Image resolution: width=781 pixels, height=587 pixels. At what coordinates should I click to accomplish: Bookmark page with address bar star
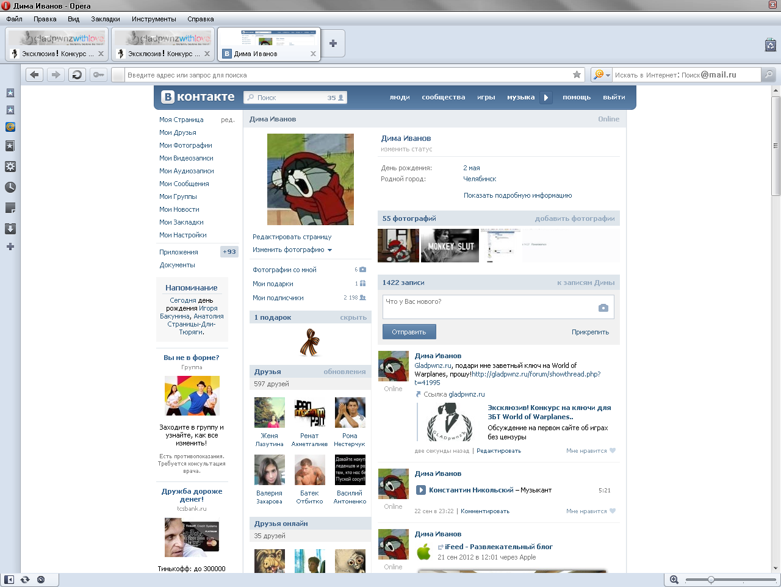pyautogui.click(x=577, y=74)
